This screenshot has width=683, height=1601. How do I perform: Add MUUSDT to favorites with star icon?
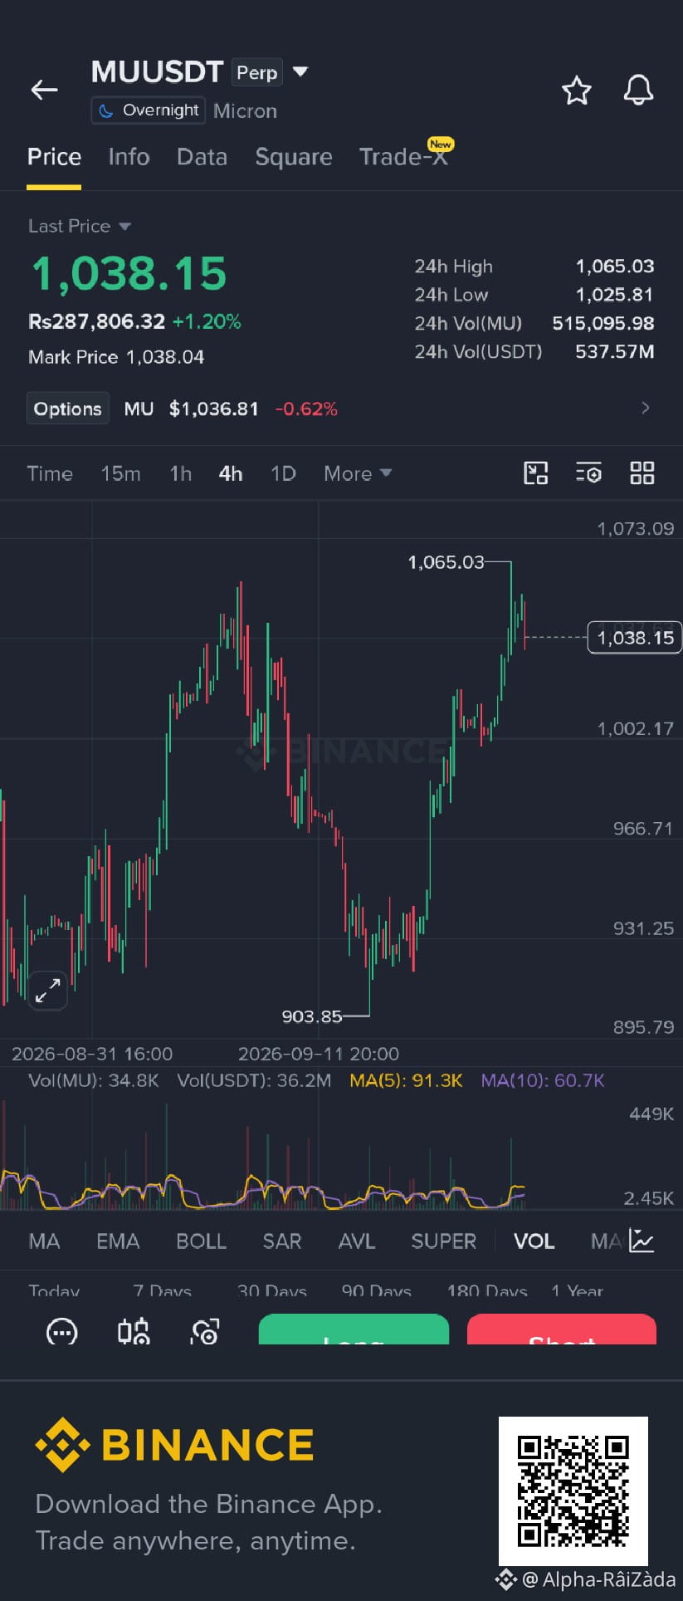pos(577,91)
